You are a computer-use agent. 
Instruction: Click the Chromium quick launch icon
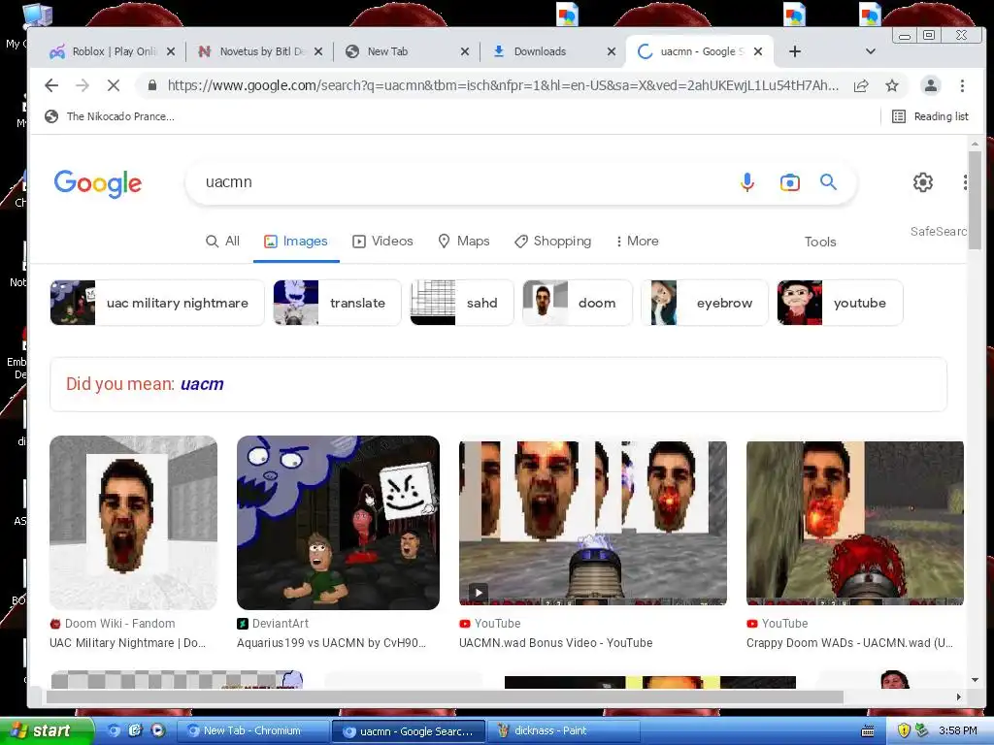pos(115,730)
